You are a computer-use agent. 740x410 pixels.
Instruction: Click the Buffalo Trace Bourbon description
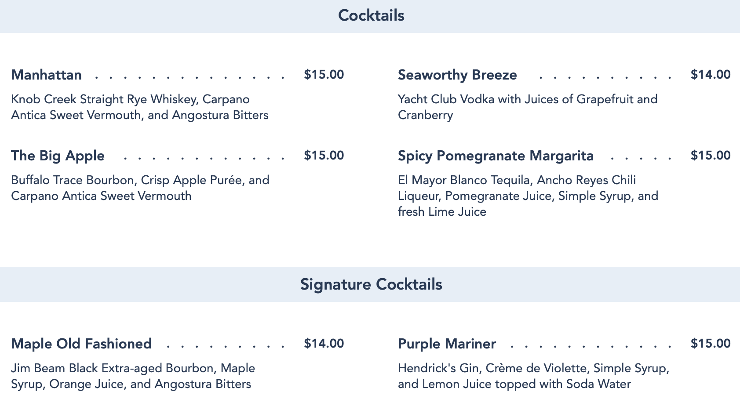coord(140,188)
